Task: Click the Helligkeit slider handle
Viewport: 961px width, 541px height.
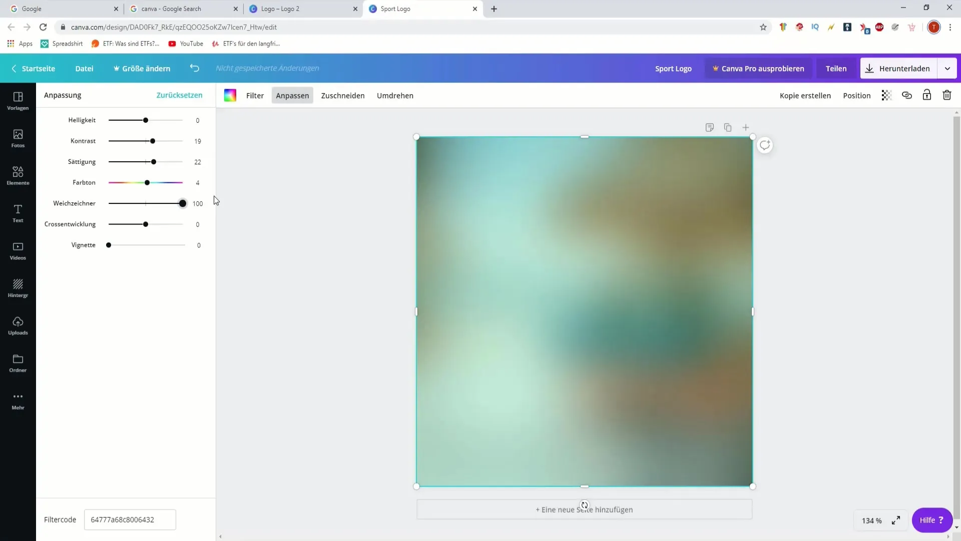Action: (x=146, y=120)
